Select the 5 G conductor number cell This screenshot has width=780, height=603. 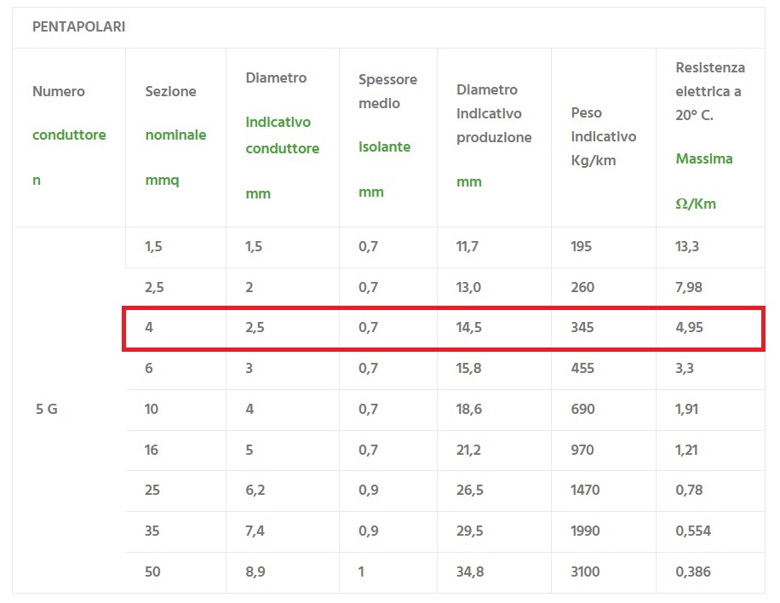point(47,409)
